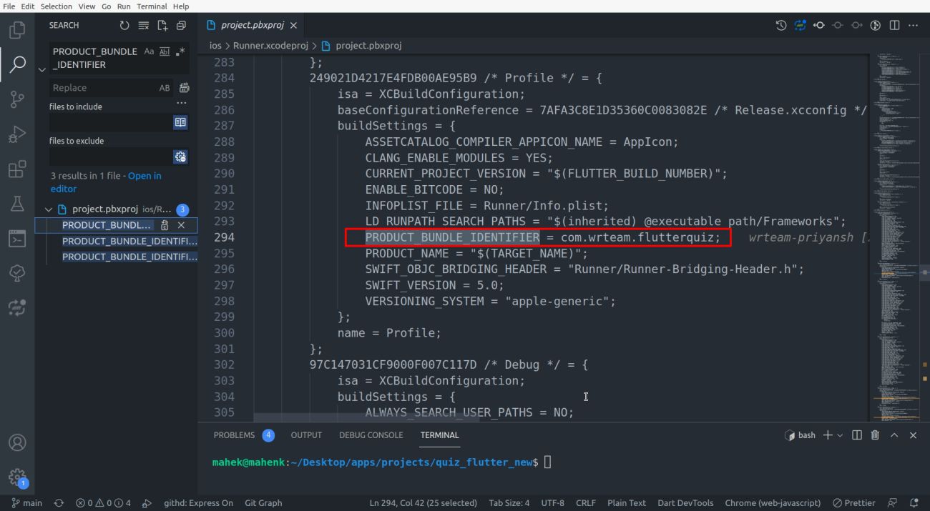Open the Explorer view in activity bar
The height and width of the screenshot is (511, 930).
(17, 30)
